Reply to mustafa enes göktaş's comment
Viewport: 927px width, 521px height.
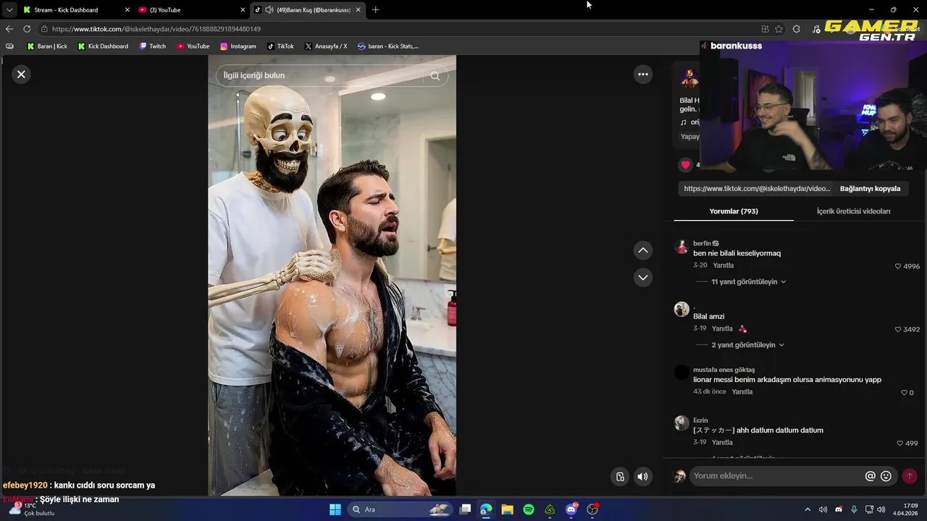coord(742,391)
